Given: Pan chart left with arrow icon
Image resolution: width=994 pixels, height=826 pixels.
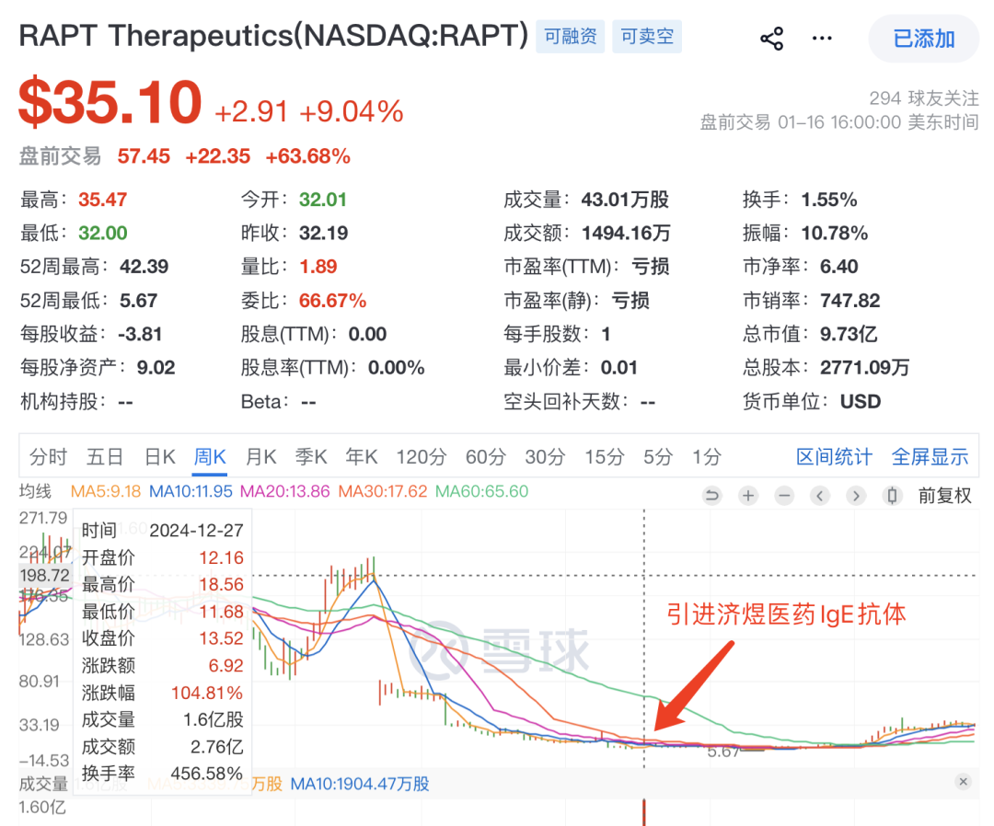Looking at the screenshot, I should tap(820, 496).
